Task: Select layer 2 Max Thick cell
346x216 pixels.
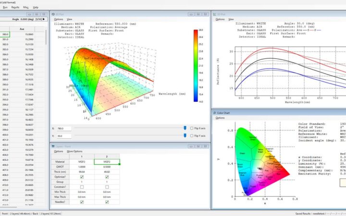Action: tap(107, 197)
